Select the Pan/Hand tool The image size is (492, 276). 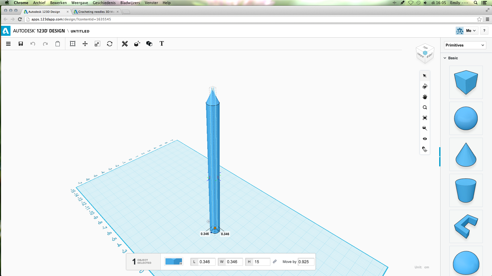tap(425, 97)
